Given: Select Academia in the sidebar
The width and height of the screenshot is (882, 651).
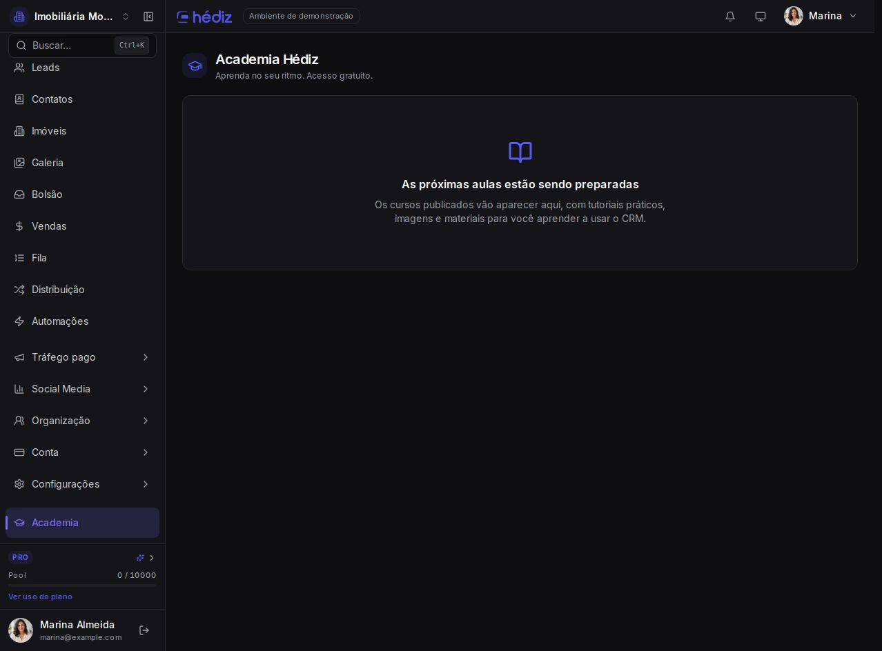Looking at the screenshot, I should (x=82, y=523).
